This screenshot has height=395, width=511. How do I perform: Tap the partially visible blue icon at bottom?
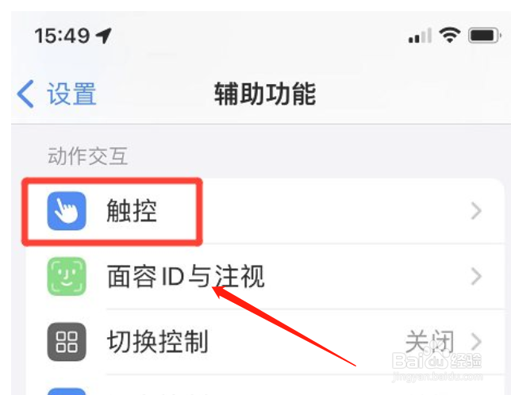point(67,391)
